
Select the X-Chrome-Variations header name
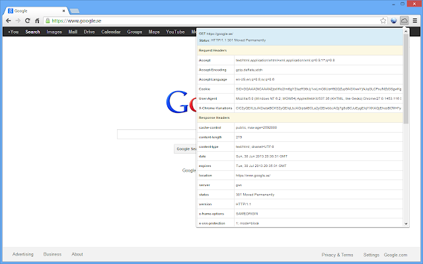215,108
